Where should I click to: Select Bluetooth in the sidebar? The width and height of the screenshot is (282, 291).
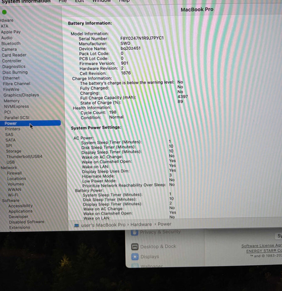(x=11, y=43)
